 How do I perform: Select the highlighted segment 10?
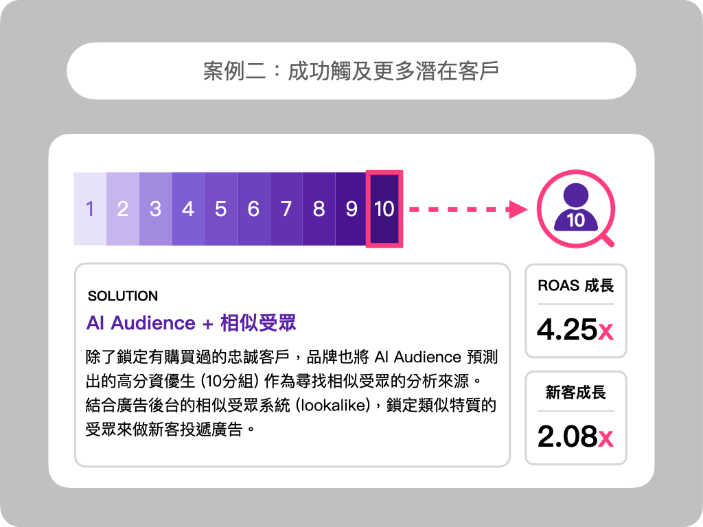384,209
